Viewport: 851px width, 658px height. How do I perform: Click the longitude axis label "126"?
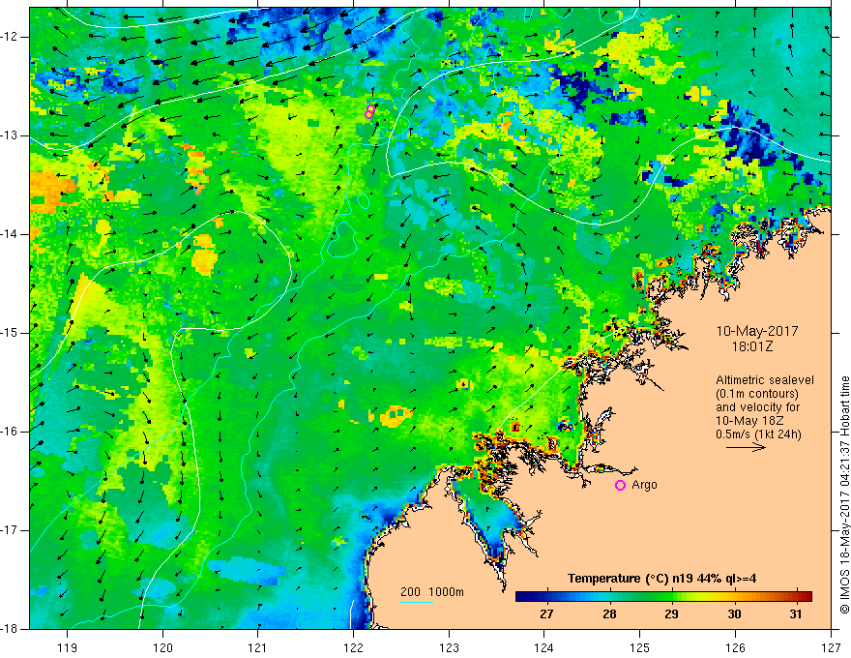coord(735,647)
